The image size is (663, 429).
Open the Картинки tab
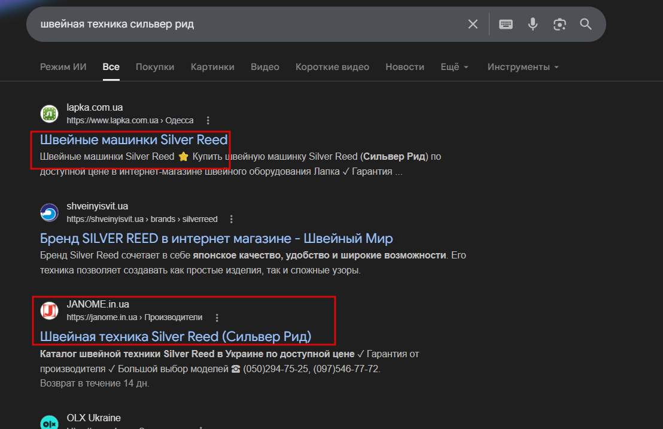pyautogui.click(x=212, y=67)
